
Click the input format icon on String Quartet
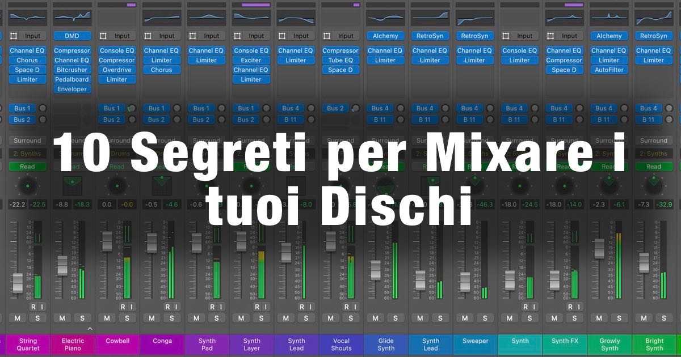[14, 36]
